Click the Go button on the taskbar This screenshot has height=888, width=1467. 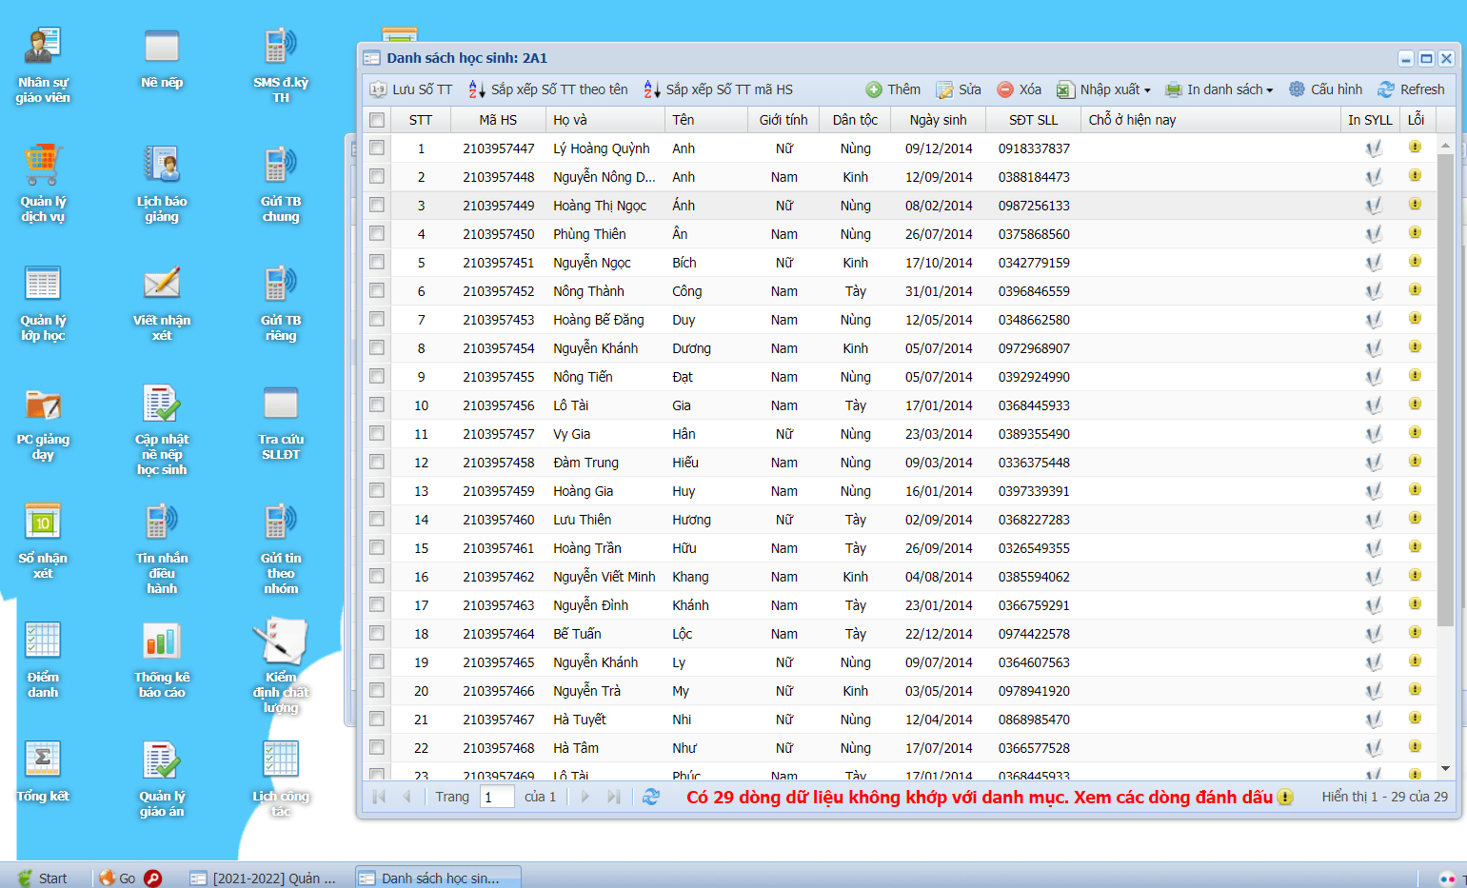[x=118, y=878]
